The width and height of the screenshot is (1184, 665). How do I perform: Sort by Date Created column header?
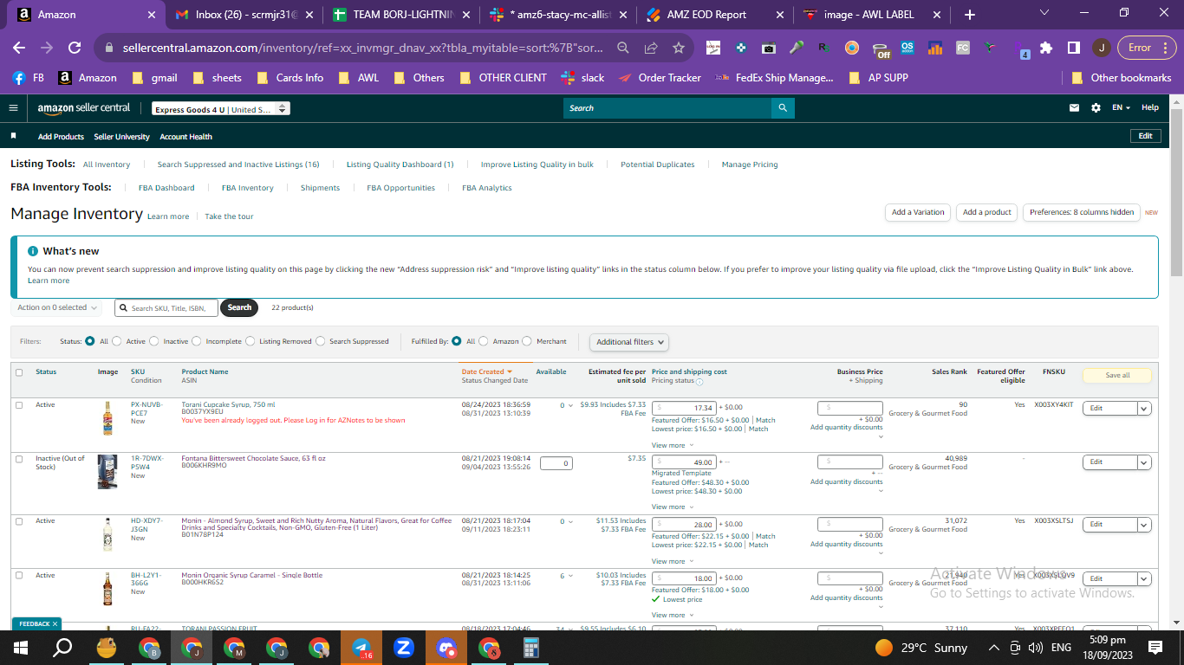[x=487, y=371]
